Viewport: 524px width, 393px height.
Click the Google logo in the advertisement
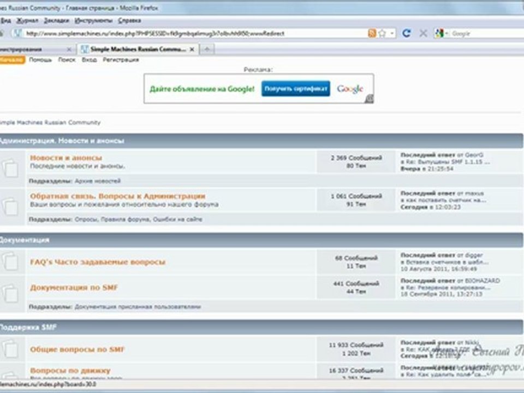(x=350, y=89)
